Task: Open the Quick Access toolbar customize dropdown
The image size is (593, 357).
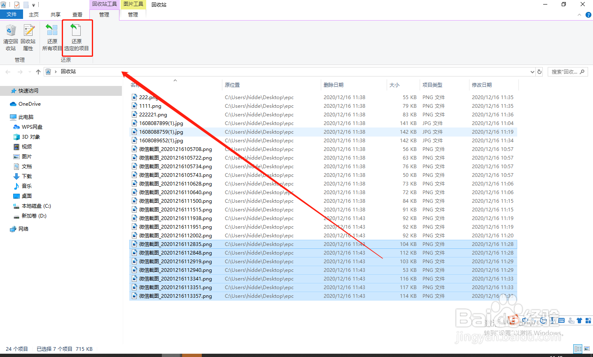Action: tap(33, 5)
